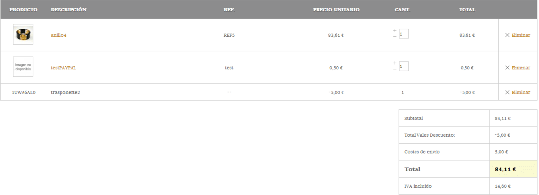This screenshot has width=539, height=195.
Task: Click the X icon to remove anillo4
Action: (x=507, y=35)
